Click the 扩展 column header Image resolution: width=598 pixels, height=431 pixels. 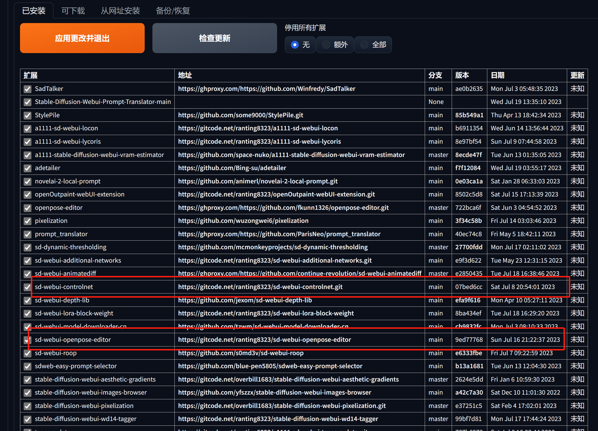(x=31, y=75)
